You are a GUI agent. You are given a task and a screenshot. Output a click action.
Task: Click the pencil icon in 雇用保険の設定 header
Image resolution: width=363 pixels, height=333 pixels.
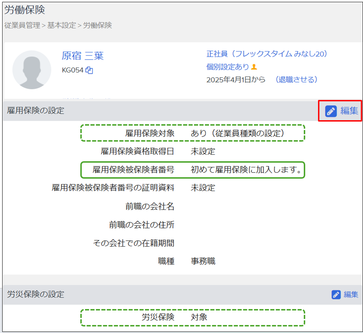pos(331,111)
